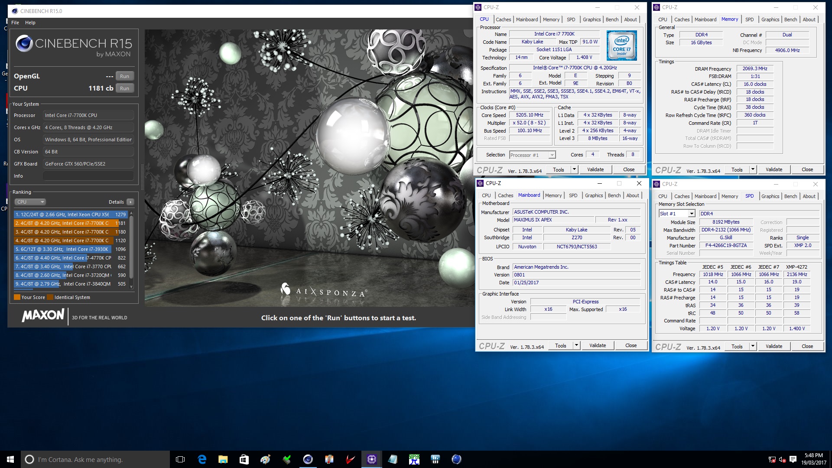
Task: Click the muted volume tray icon
Action: pyautogui.click(x=783, y=460)
